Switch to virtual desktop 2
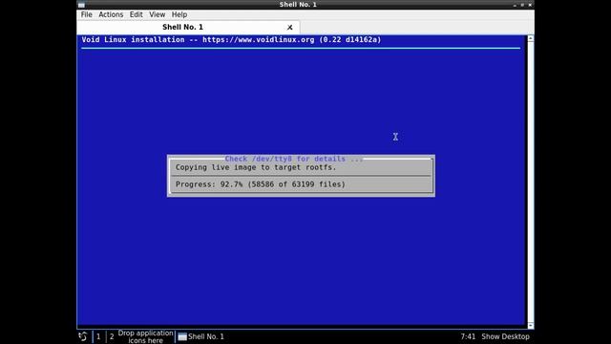This screenshot has width=611, height=344. tap(112, 336)
